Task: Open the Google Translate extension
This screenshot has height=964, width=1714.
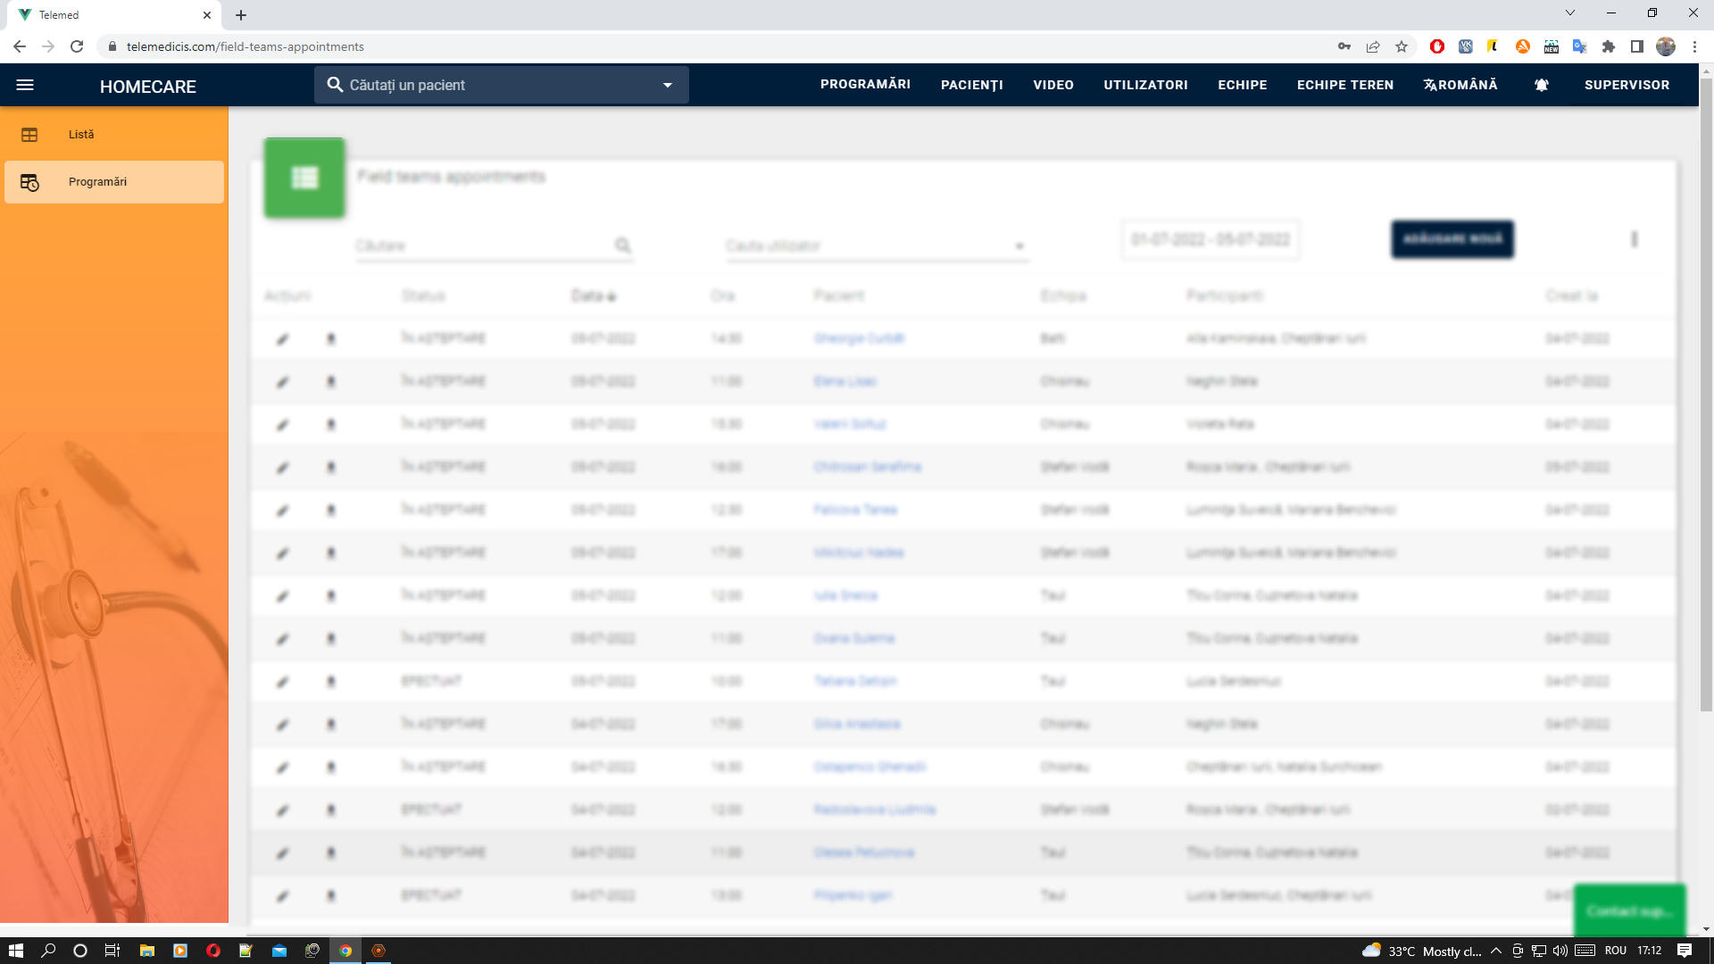Action: [x=1580, y=46]
